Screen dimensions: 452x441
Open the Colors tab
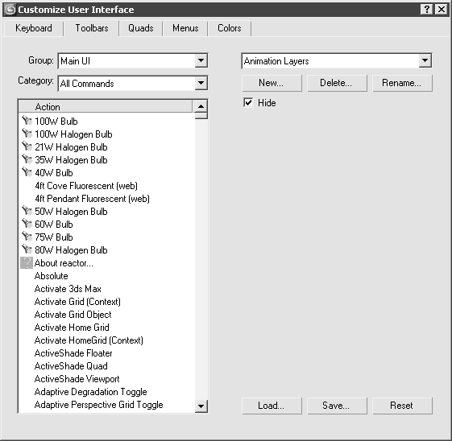pyautogui.click(x=229, y=28)
